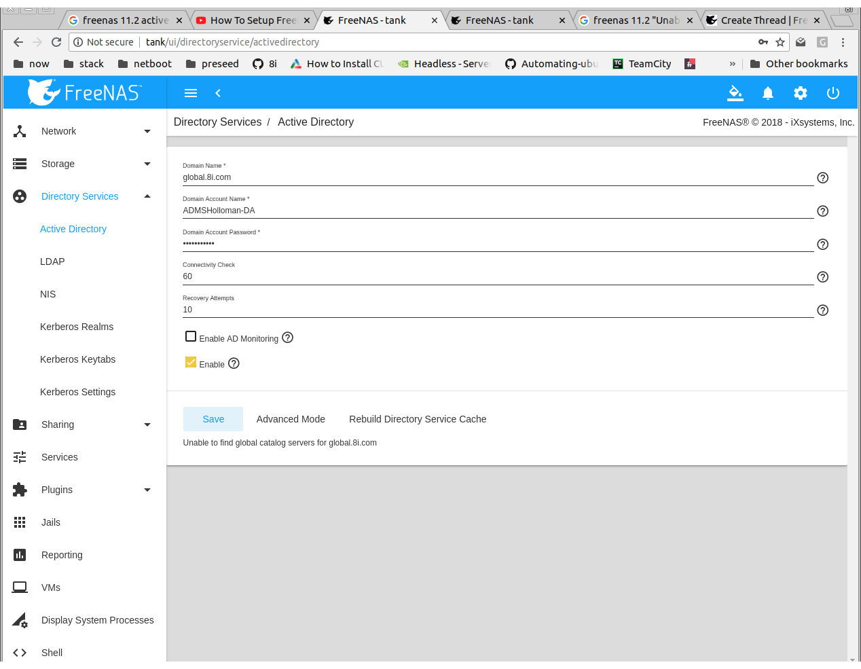
Task: Click the saved password key icon in address bar
Action: click(763, 42)
